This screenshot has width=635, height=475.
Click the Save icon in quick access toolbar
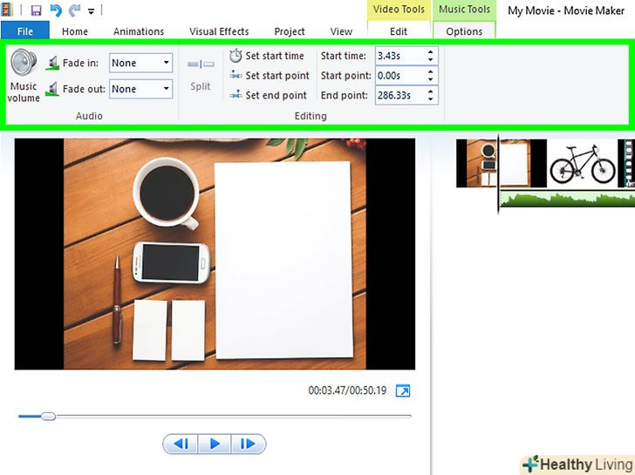click(x=36, y=10)
